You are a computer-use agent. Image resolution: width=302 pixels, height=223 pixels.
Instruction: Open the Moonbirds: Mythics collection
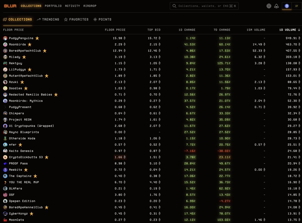tap(26, 101)
